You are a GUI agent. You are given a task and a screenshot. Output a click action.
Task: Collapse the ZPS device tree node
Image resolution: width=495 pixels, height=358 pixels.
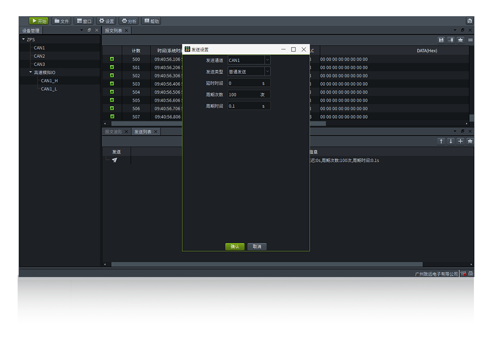click(23, 40)
